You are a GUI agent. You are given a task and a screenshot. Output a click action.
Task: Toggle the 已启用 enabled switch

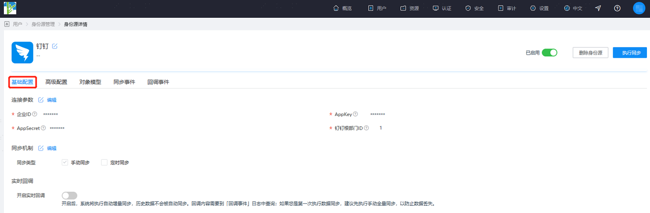coord(549,52)
